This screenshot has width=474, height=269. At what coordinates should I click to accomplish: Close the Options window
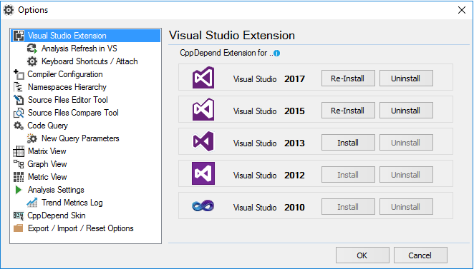pos(462,10)
